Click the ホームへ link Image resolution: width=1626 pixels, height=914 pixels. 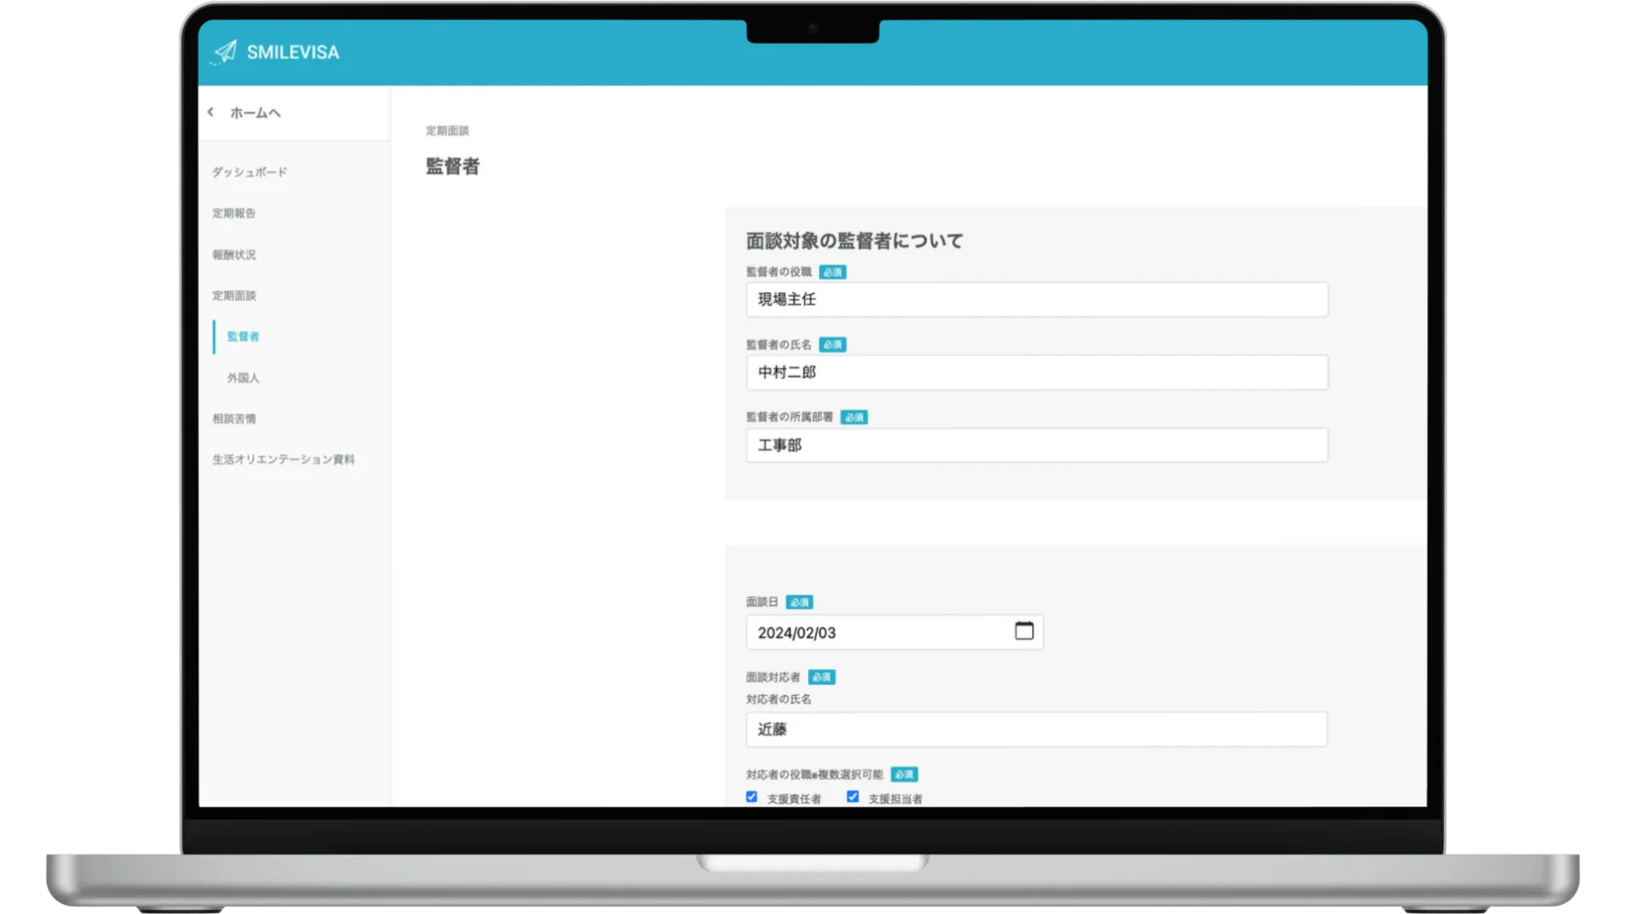point(255,113)
